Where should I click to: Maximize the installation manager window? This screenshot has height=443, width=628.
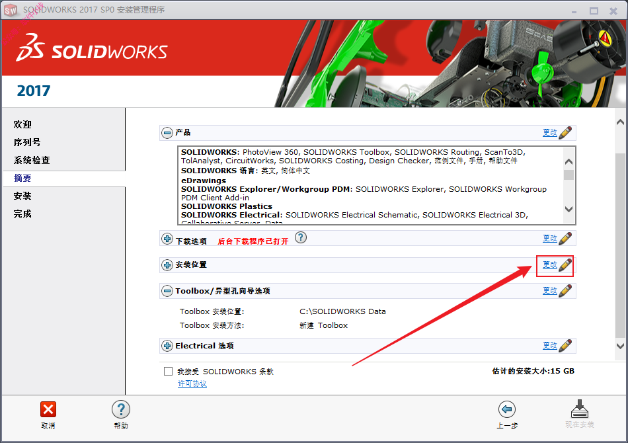[594, 11]
